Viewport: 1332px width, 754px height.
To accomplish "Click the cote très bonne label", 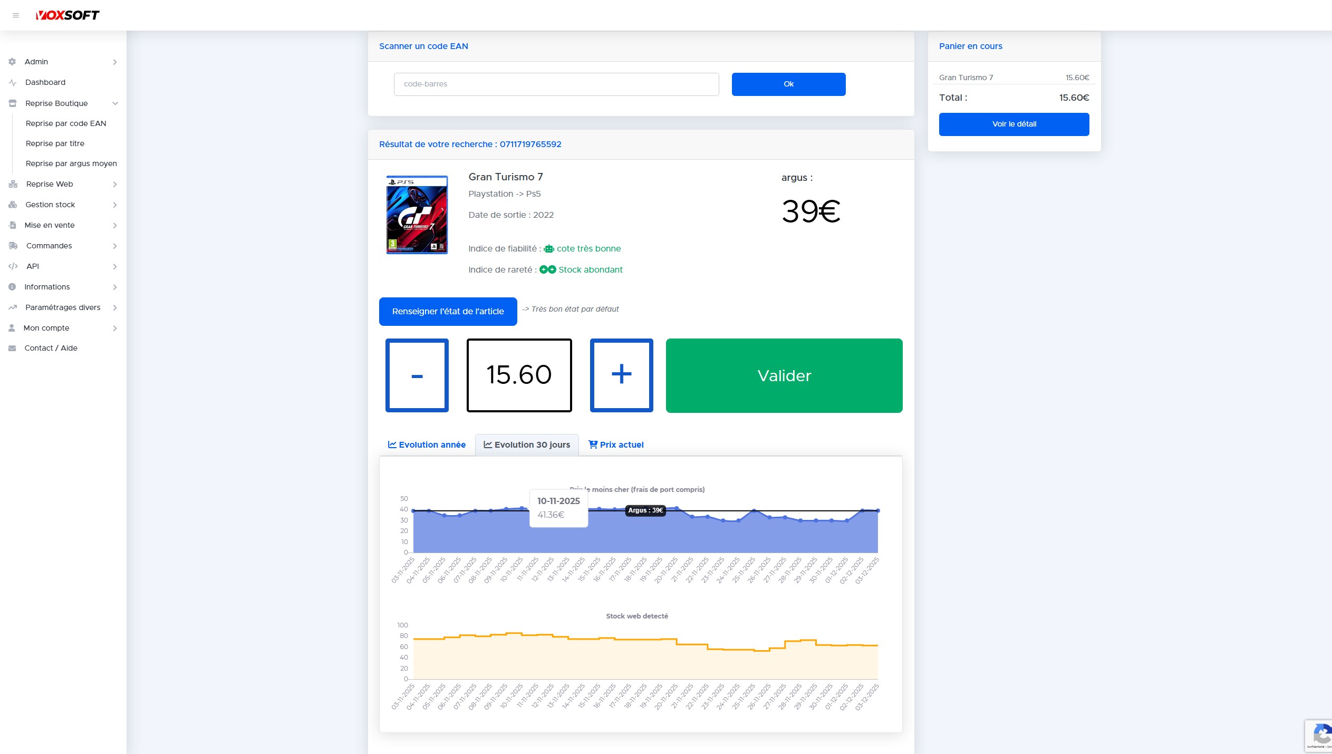I will click(x=588, y=249).
